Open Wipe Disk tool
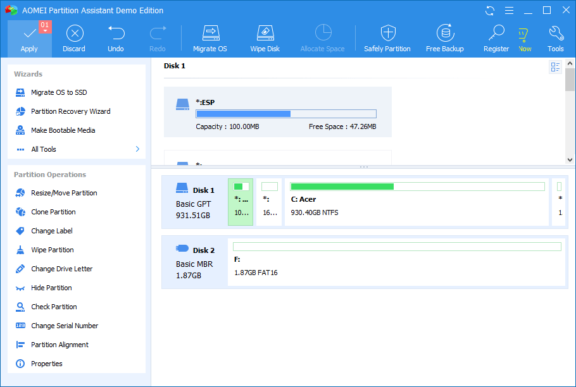 pyautogui.click(x=265, y=39)
